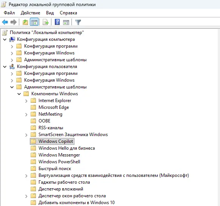220x206 pixels.
Task: Open the Действие menu
Action: 30,13
